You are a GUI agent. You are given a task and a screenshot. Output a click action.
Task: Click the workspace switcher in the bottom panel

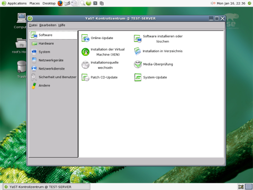coord(249,187)
